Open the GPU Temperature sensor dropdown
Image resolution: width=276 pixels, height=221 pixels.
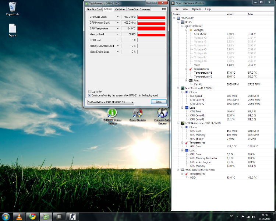[118, 28]
